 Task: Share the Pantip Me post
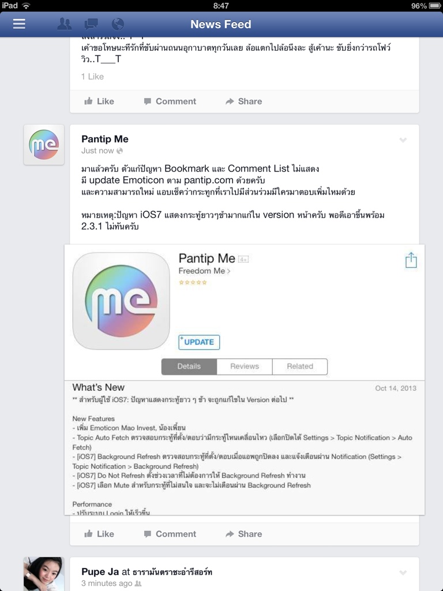pyautogui.click(x=244, y=534)
